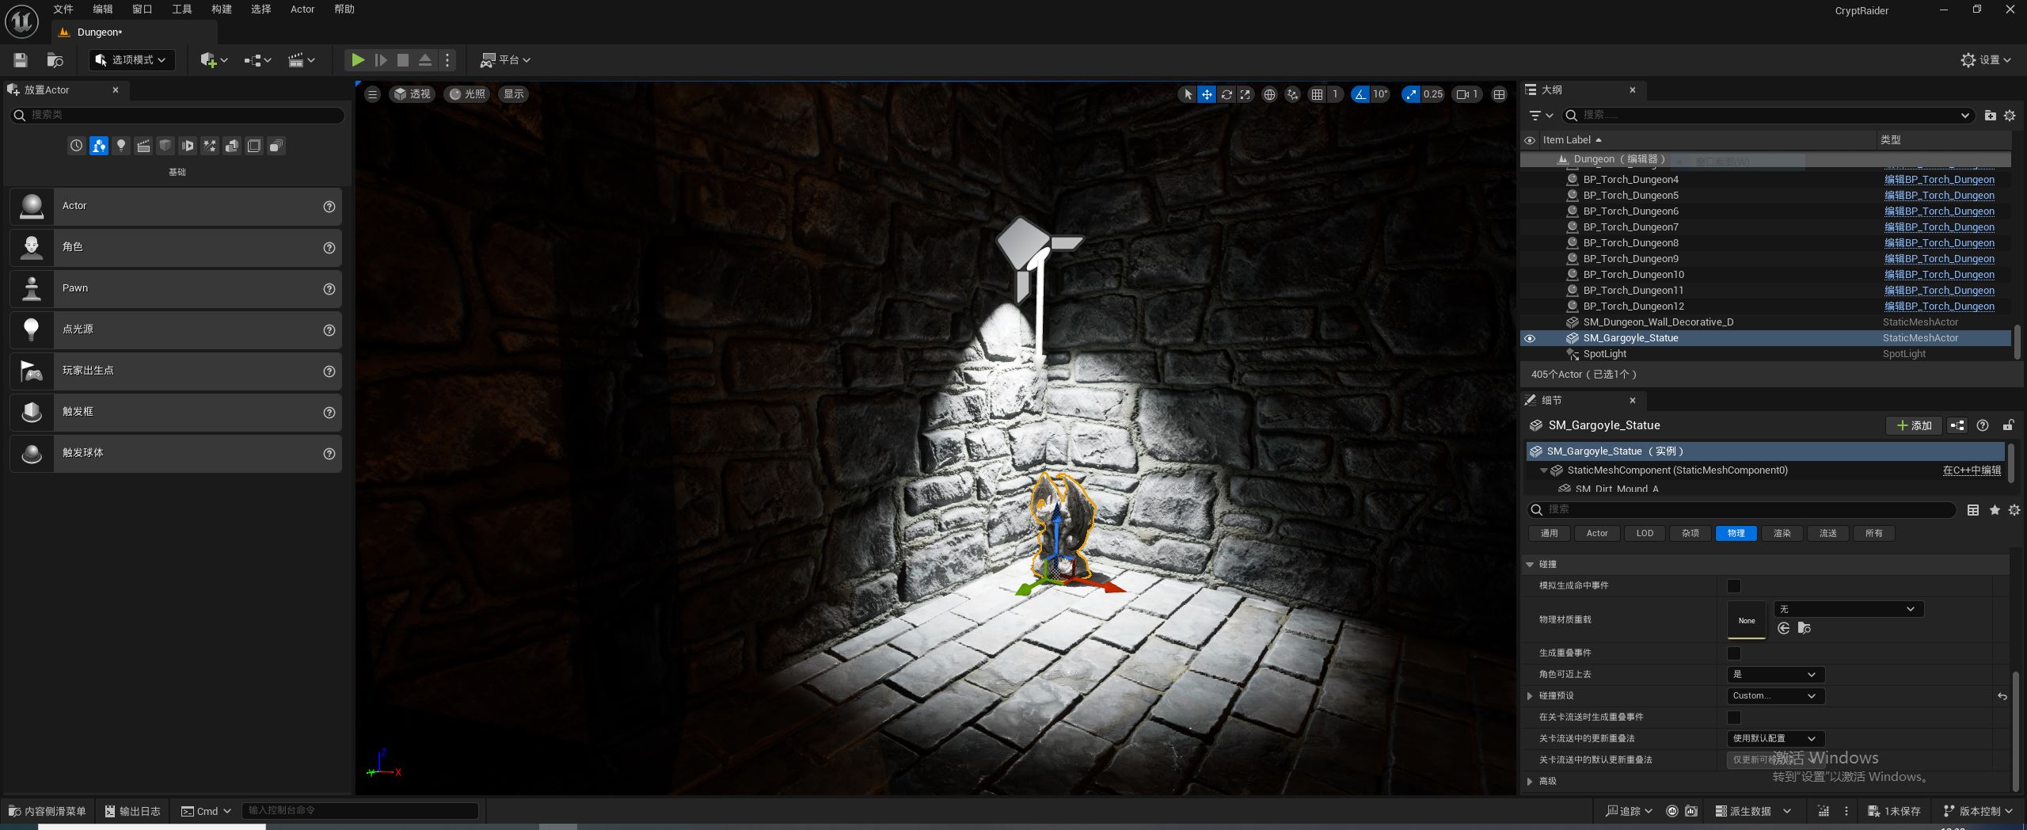
Task: Open the 平台 platforms dropdown
Action: (x=505, y=60)
